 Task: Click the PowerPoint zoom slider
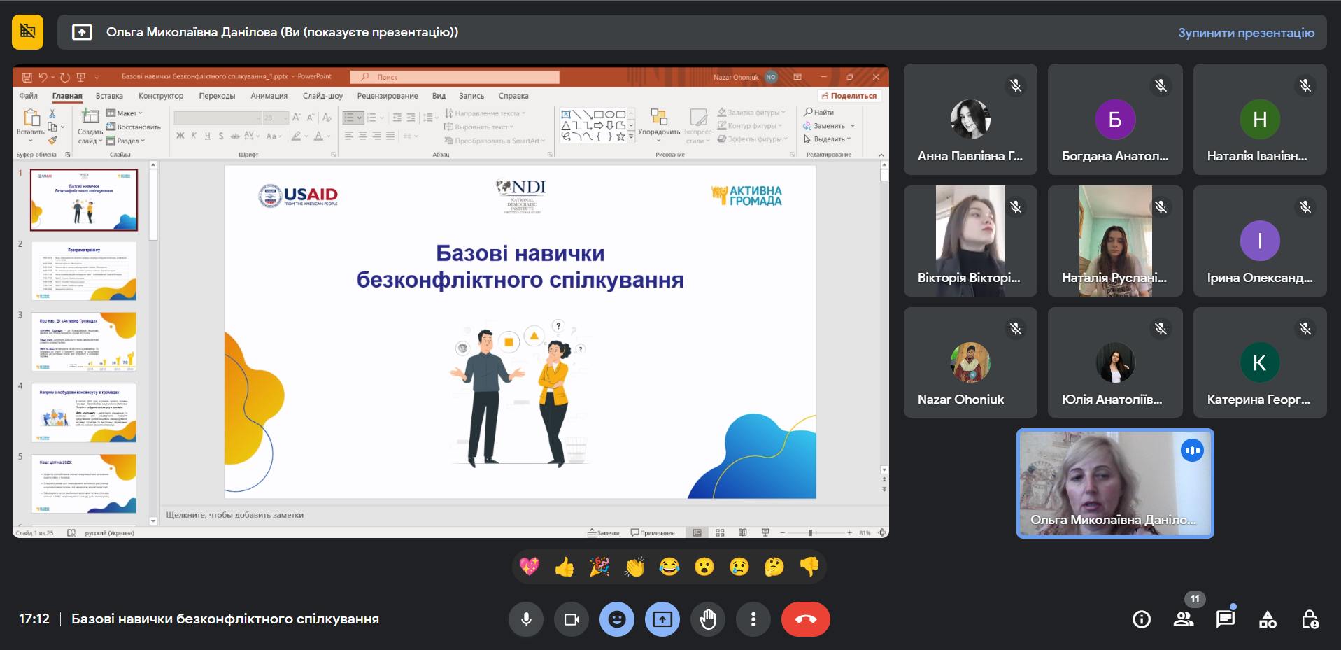pos(811,533)
